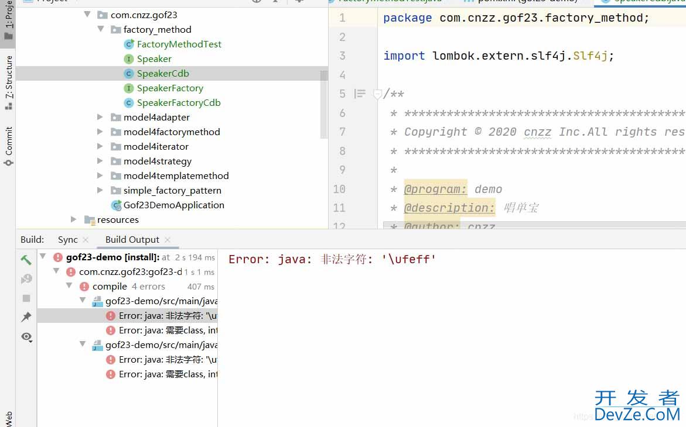
Task: Click the rerun wrench icon below hammer
Action: pyautogui.click(x=26, y=279)
